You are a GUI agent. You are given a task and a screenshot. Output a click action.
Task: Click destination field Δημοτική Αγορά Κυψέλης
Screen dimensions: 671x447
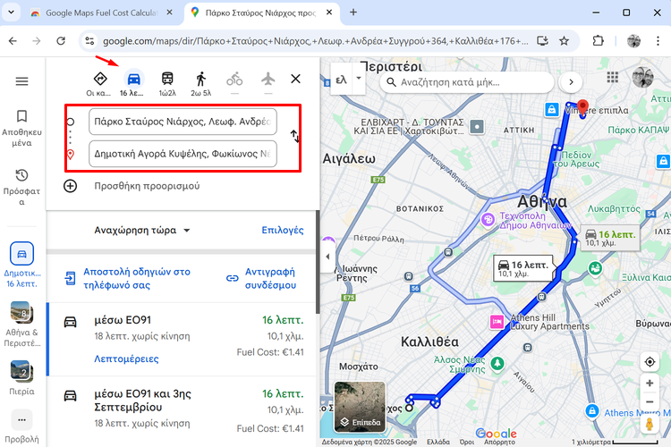[x=183, y=154]
